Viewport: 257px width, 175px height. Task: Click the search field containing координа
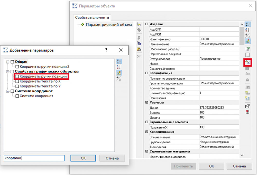pos(34,158)
